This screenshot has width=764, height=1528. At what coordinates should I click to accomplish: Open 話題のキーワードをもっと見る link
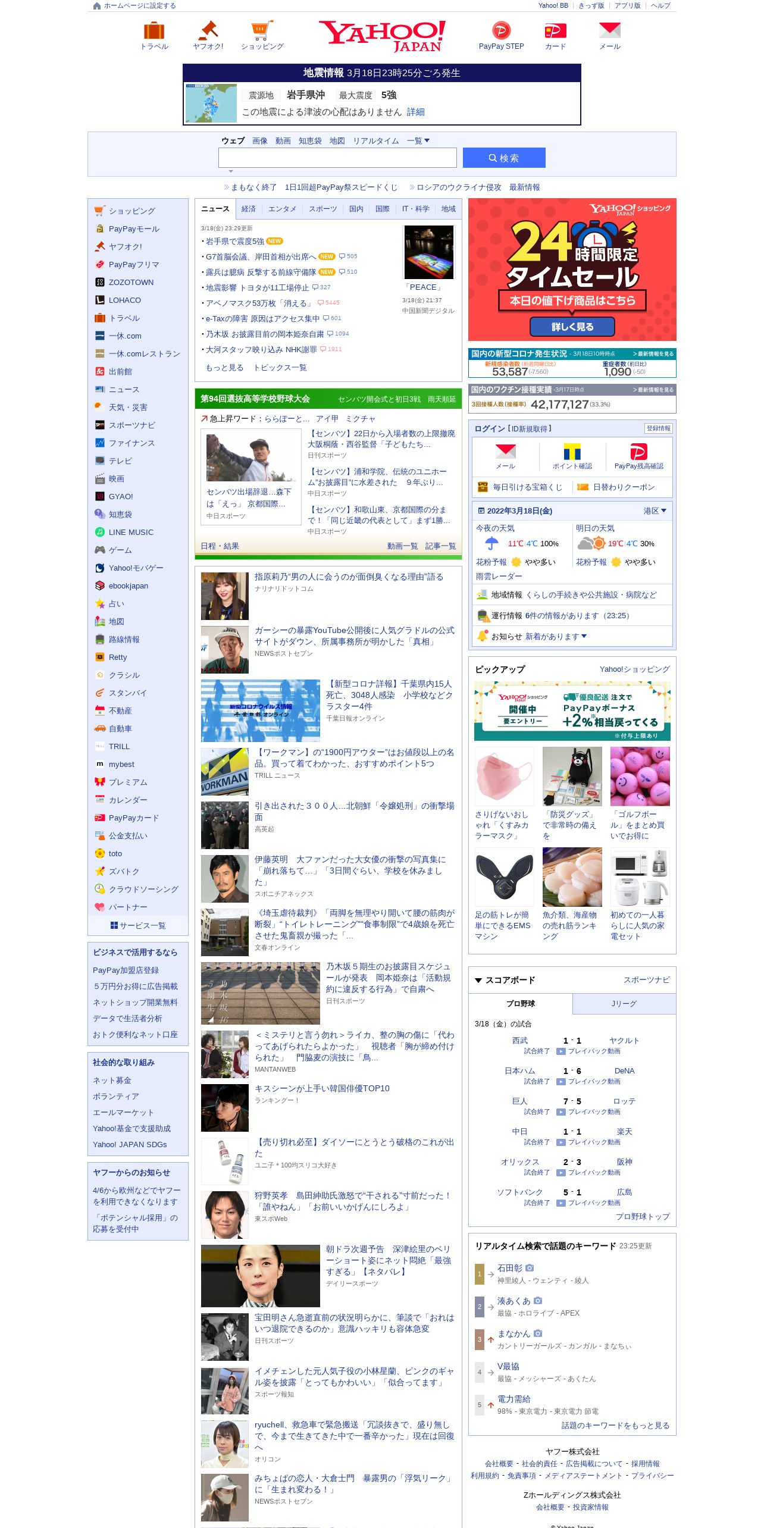pyautogui.click(x=615, y=1426)
